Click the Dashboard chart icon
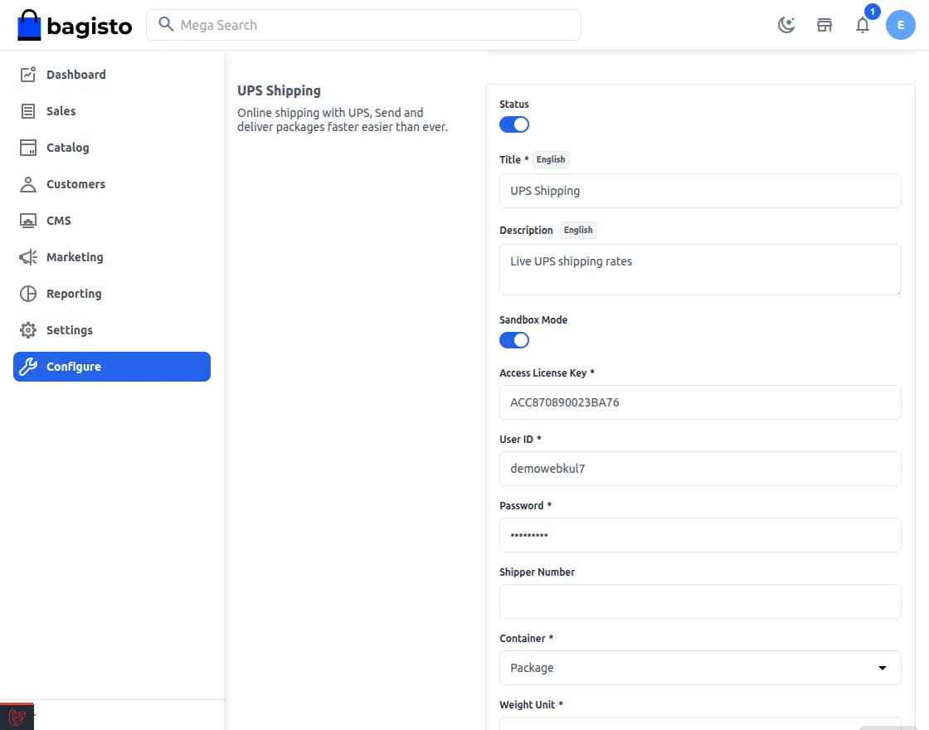The width and height of the screenshot is (929, 730). click(28, 74)
